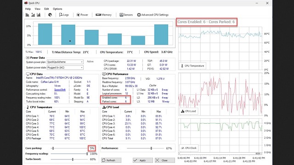
Task: Click the bar icon beside the CPU Load heading
Action: 104,107
